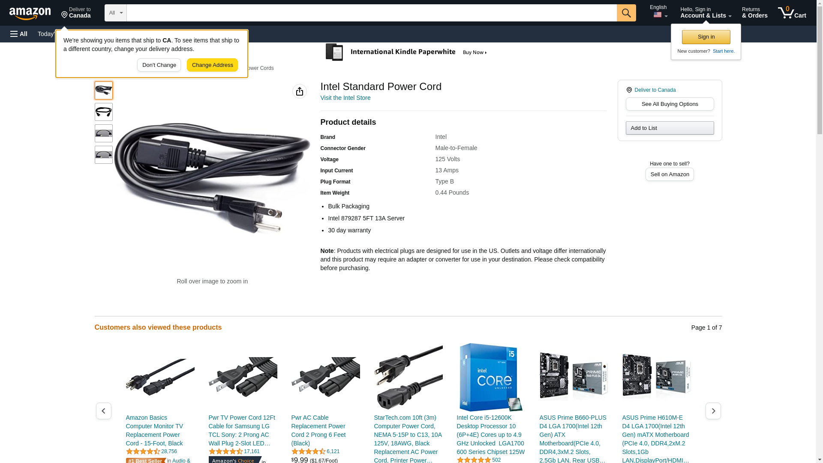The width and height of the screenshot is (823, 463).
Task: Click See All Buying Options
Action: [670, 104]
